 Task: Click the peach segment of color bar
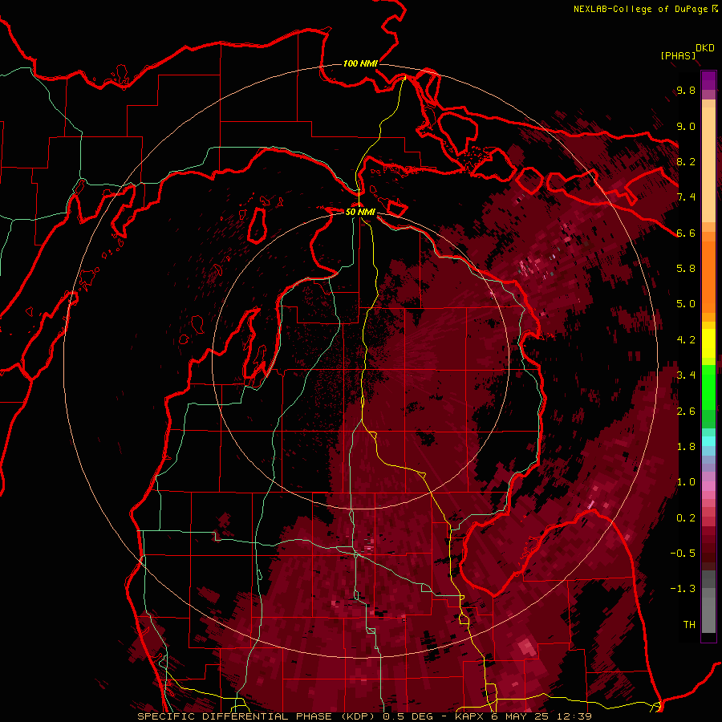[x=708, y=166]
